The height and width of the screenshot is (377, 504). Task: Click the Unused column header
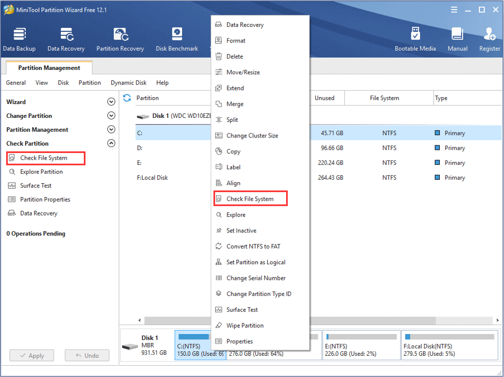326,98
